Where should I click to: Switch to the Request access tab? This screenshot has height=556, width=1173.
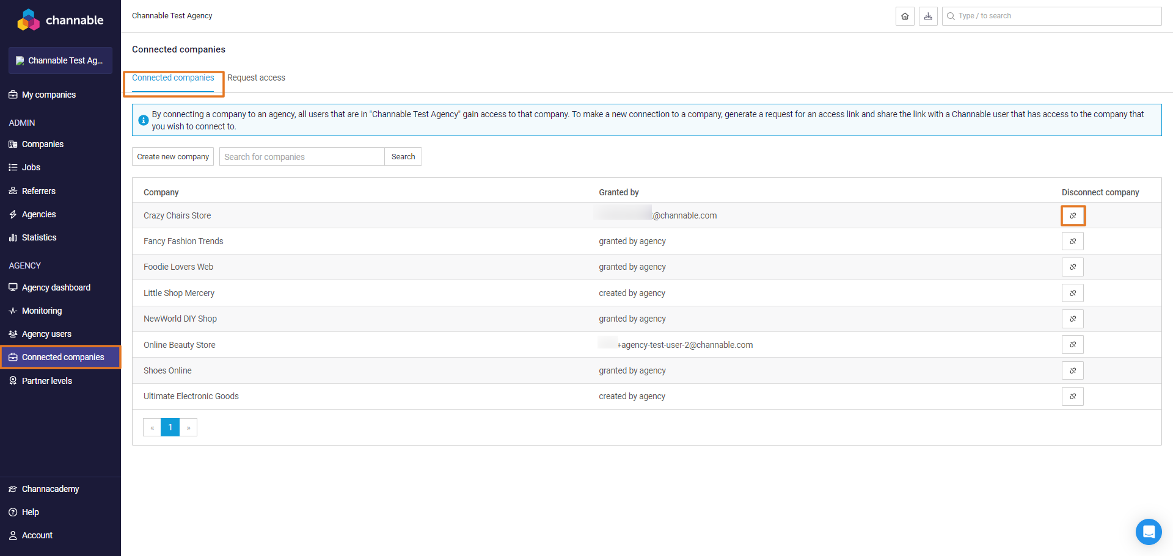pos(256,78)
